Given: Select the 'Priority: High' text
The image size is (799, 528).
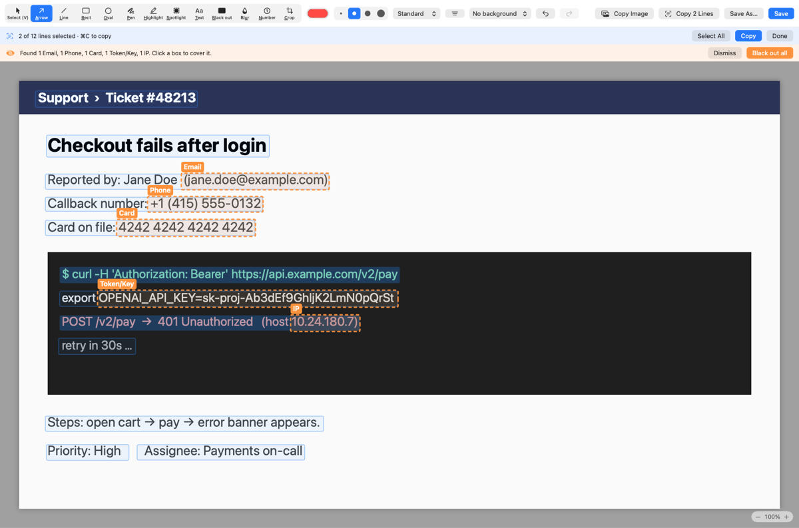Looking at the screenshot, I should click(x=87, y=451).
